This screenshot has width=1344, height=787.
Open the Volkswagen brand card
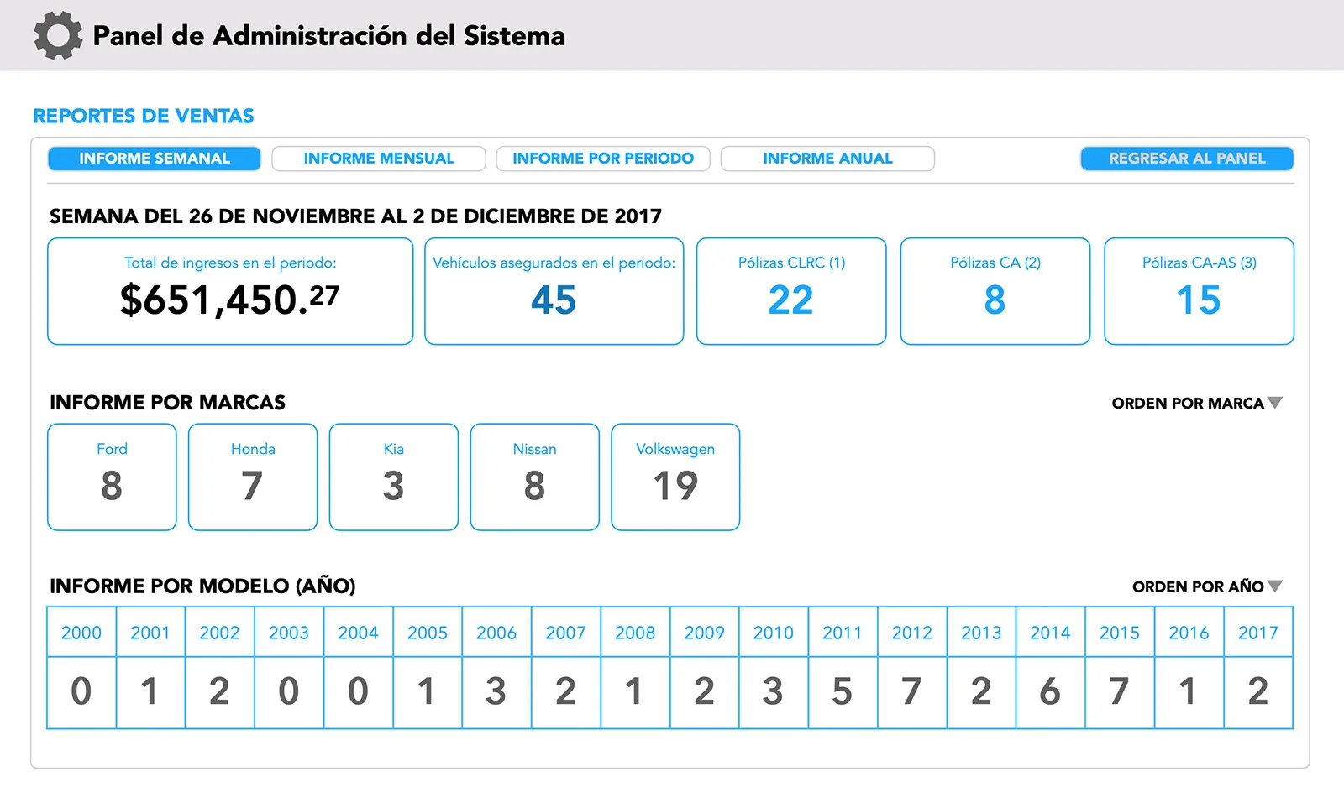coord(675,477)
